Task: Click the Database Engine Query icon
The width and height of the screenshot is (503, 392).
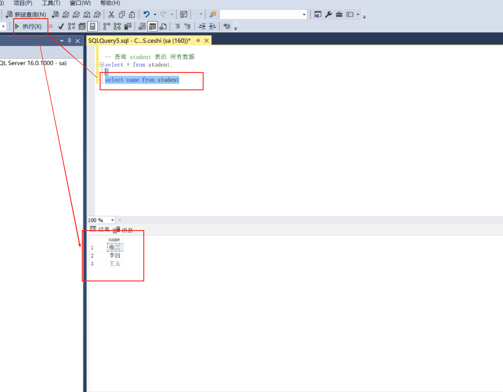Action: [x=56, y=14]
